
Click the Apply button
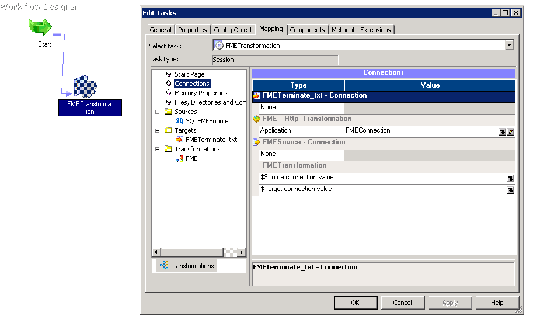(x=450, y=302)
